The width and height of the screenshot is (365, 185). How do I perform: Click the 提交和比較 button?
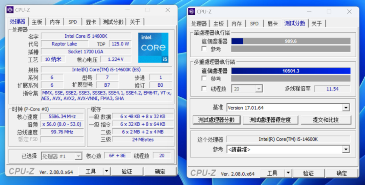point(326,120)
